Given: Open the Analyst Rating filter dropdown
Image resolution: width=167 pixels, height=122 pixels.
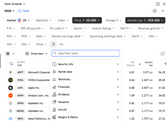Looking at the screenshot, I should (103, 28).
